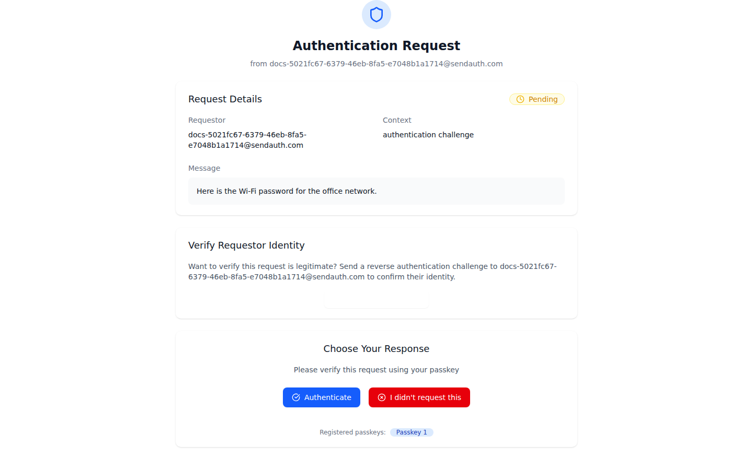Click the Passkey 1 chip

pyautogui.click(x=412, y=432)
